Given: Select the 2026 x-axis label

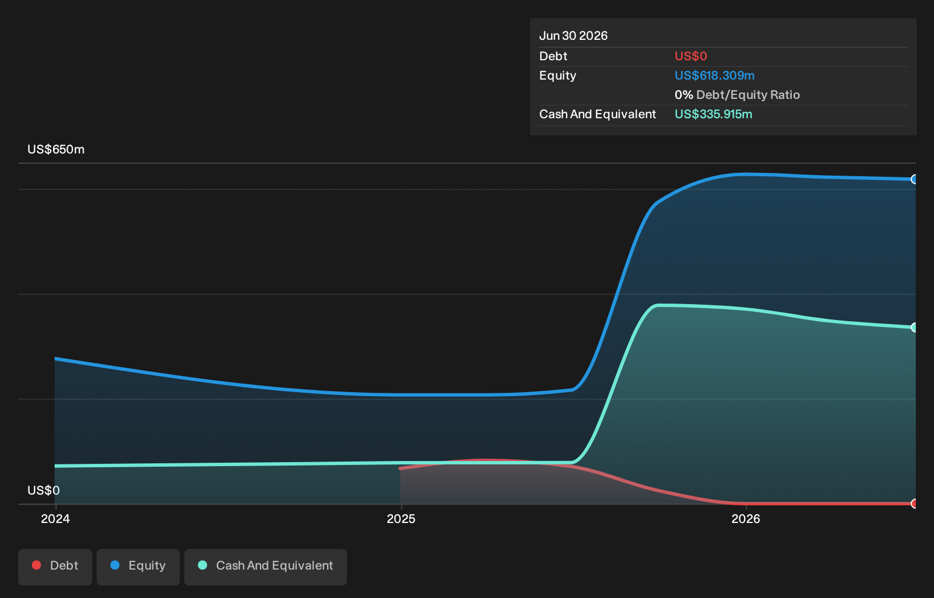Looking at the screenshot, I should (746, 518).
